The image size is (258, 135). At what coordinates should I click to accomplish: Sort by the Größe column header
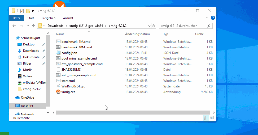tap(199, 34)
